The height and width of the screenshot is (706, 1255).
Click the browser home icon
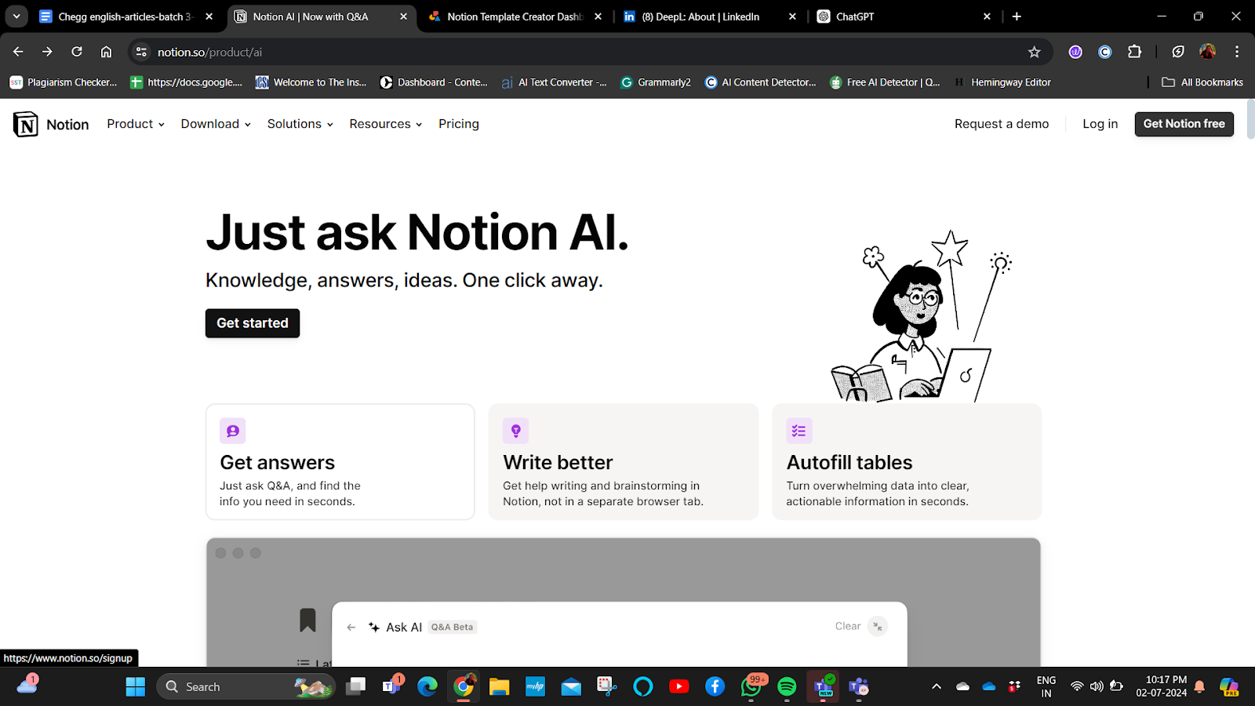(106, 52)
